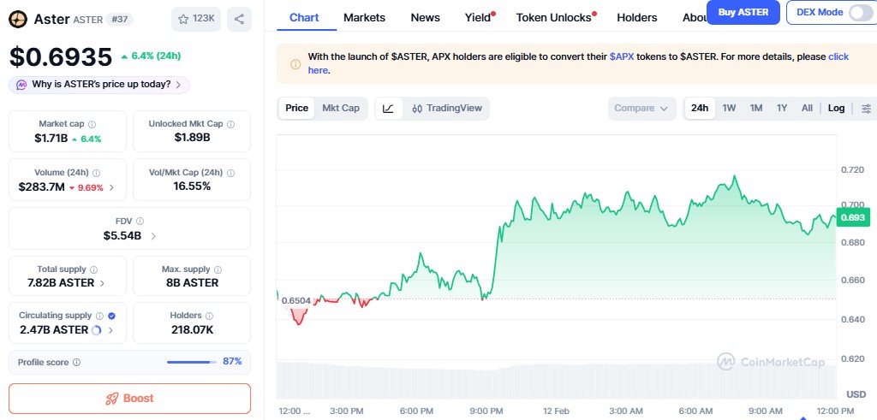Open the Yield tab
Viewport: 877px width, 420px height.
pyautogui.click(x=478, y=17)
